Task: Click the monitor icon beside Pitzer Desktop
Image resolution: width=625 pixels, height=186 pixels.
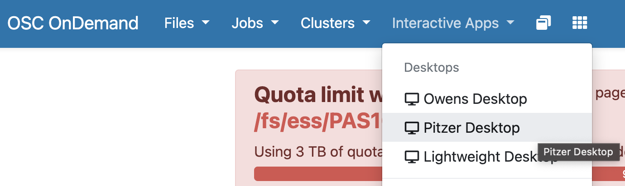Action: coord(412,128)
